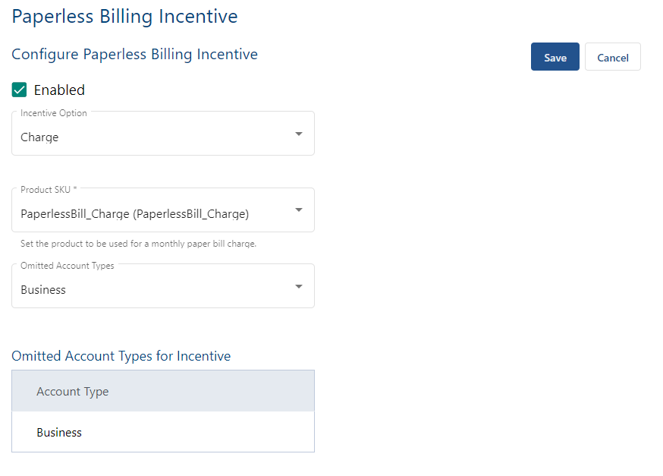
Task: Click the Omitted Account Types for Incentive heading
Action: tap(121, 355)
